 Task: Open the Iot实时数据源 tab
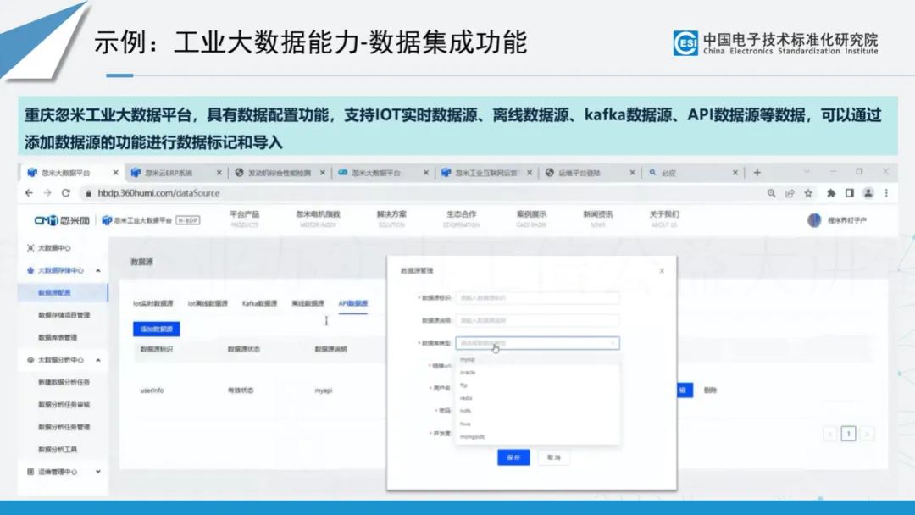click(152, 303)
